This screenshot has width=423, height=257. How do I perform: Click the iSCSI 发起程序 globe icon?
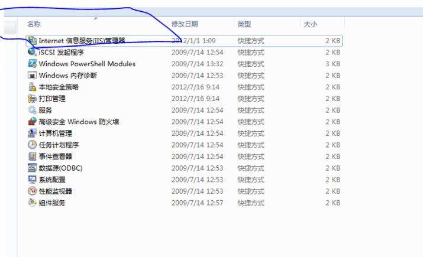tap(32, 52)
